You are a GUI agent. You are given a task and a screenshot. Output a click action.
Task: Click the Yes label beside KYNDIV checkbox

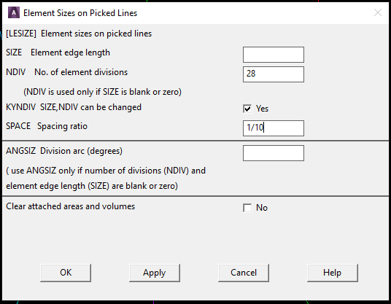click(262, 109)
